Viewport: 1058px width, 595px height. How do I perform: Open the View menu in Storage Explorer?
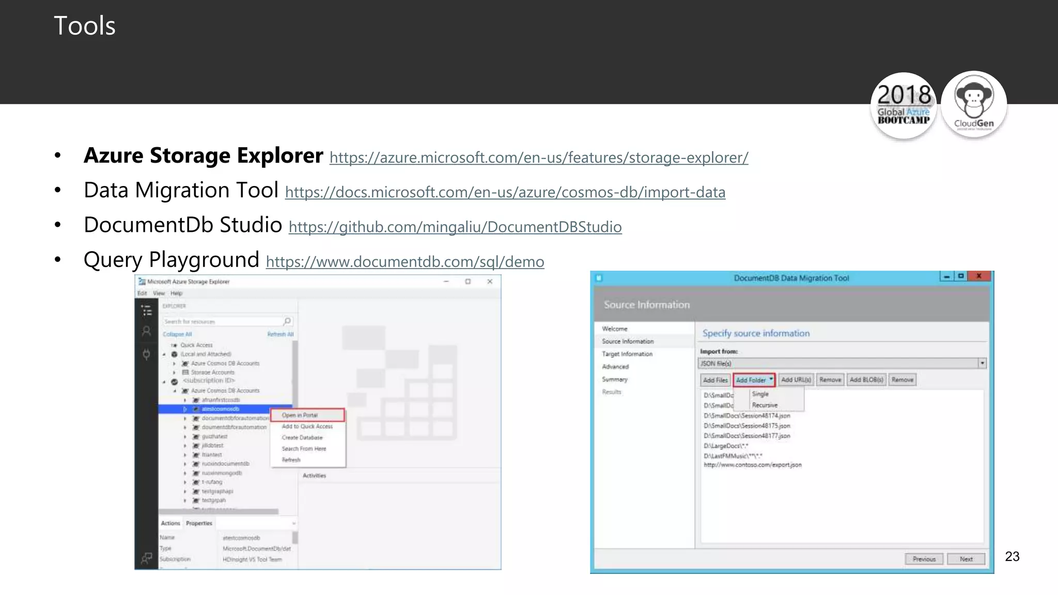159,293
